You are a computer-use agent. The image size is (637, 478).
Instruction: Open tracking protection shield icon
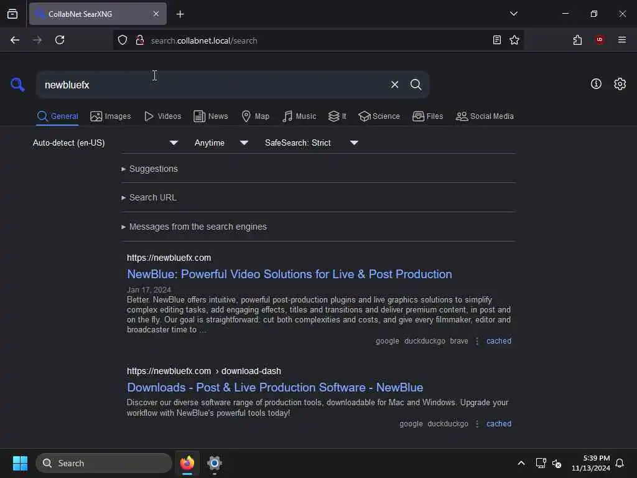coord(123,40)
